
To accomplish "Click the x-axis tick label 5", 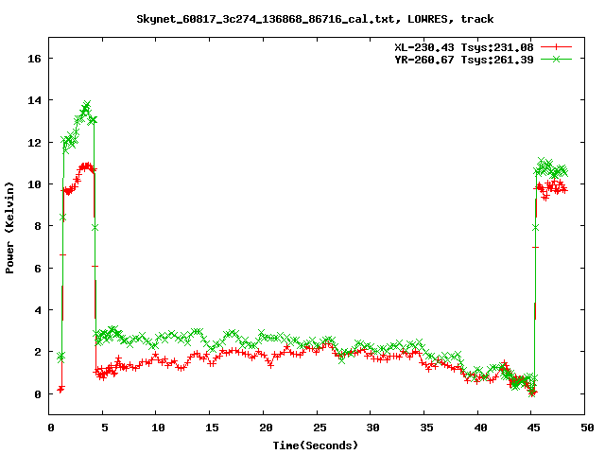I will [x=105, y=428].
